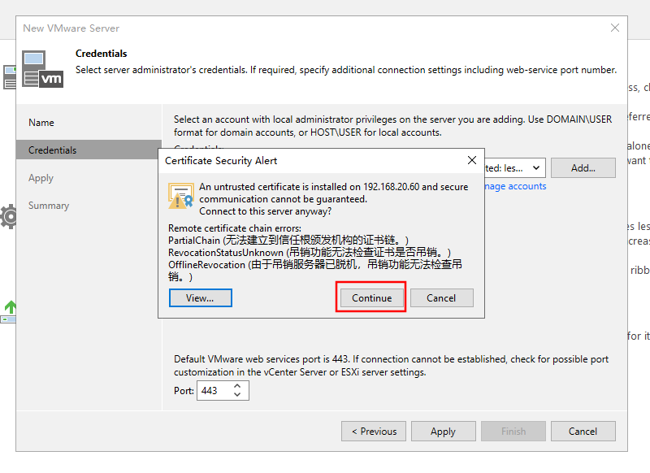650x473 pixels.
Task: Click 'Connect to this server anyway?' text
Action: pyautogui.click(x=266, y=211)
